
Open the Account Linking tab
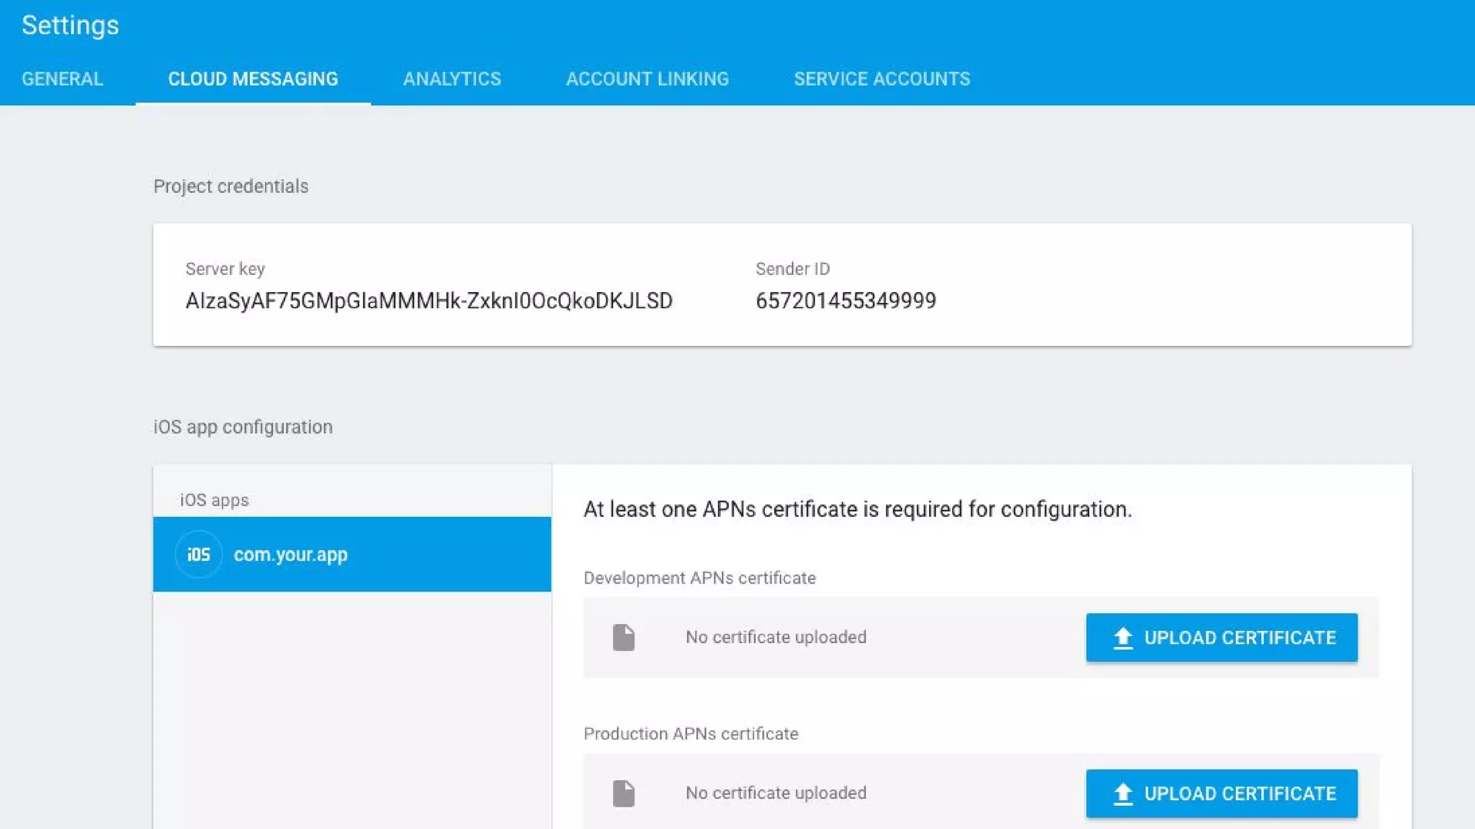pos(647,78)
